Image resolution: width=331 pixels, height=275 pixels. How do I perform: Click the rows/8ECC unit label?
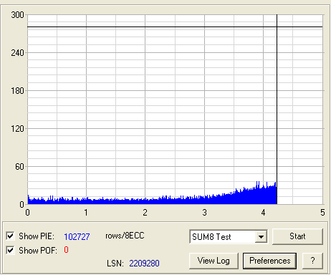pos(125,236)
